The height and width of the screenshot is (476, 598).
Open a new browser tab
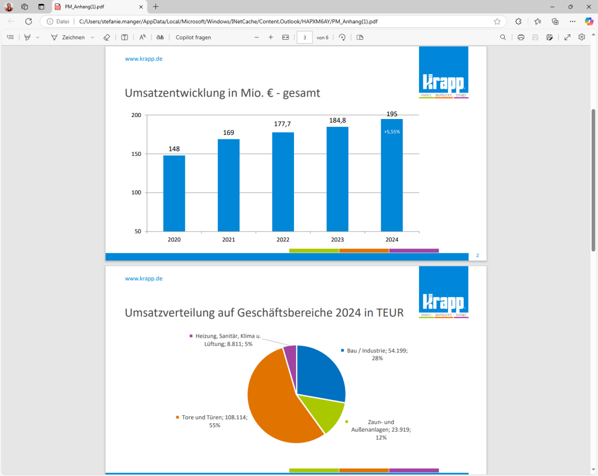156,6
